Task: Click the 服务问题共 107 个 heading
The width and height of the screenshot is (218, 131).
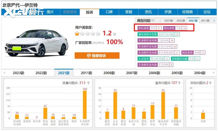Action: (x=168, y=83)
